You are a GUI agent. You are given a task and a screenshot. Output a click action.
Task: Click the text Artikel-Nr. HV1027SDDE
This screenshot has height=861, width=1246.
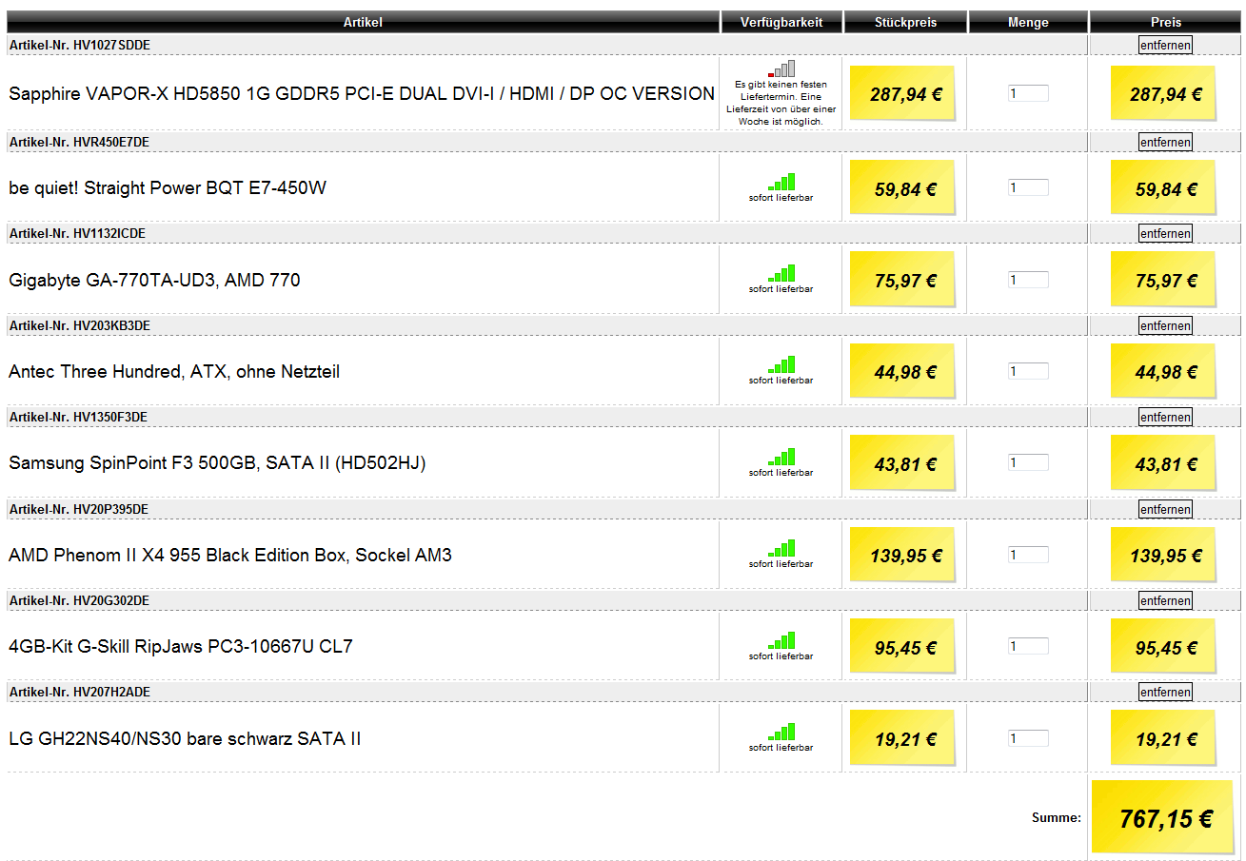coord(80,45)
